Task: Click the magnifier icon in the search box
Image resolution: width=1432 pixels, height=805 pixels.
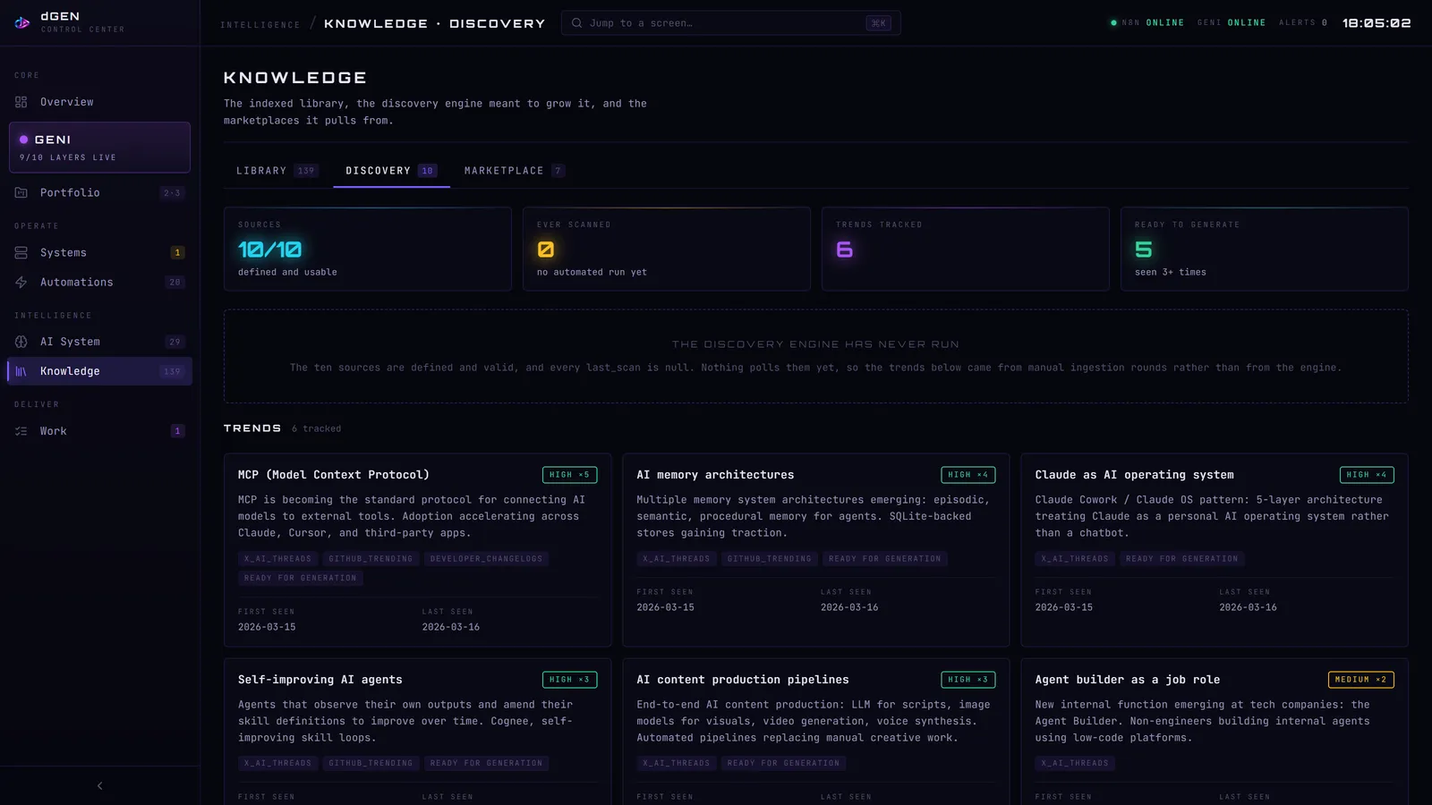Action: point(577,23)
